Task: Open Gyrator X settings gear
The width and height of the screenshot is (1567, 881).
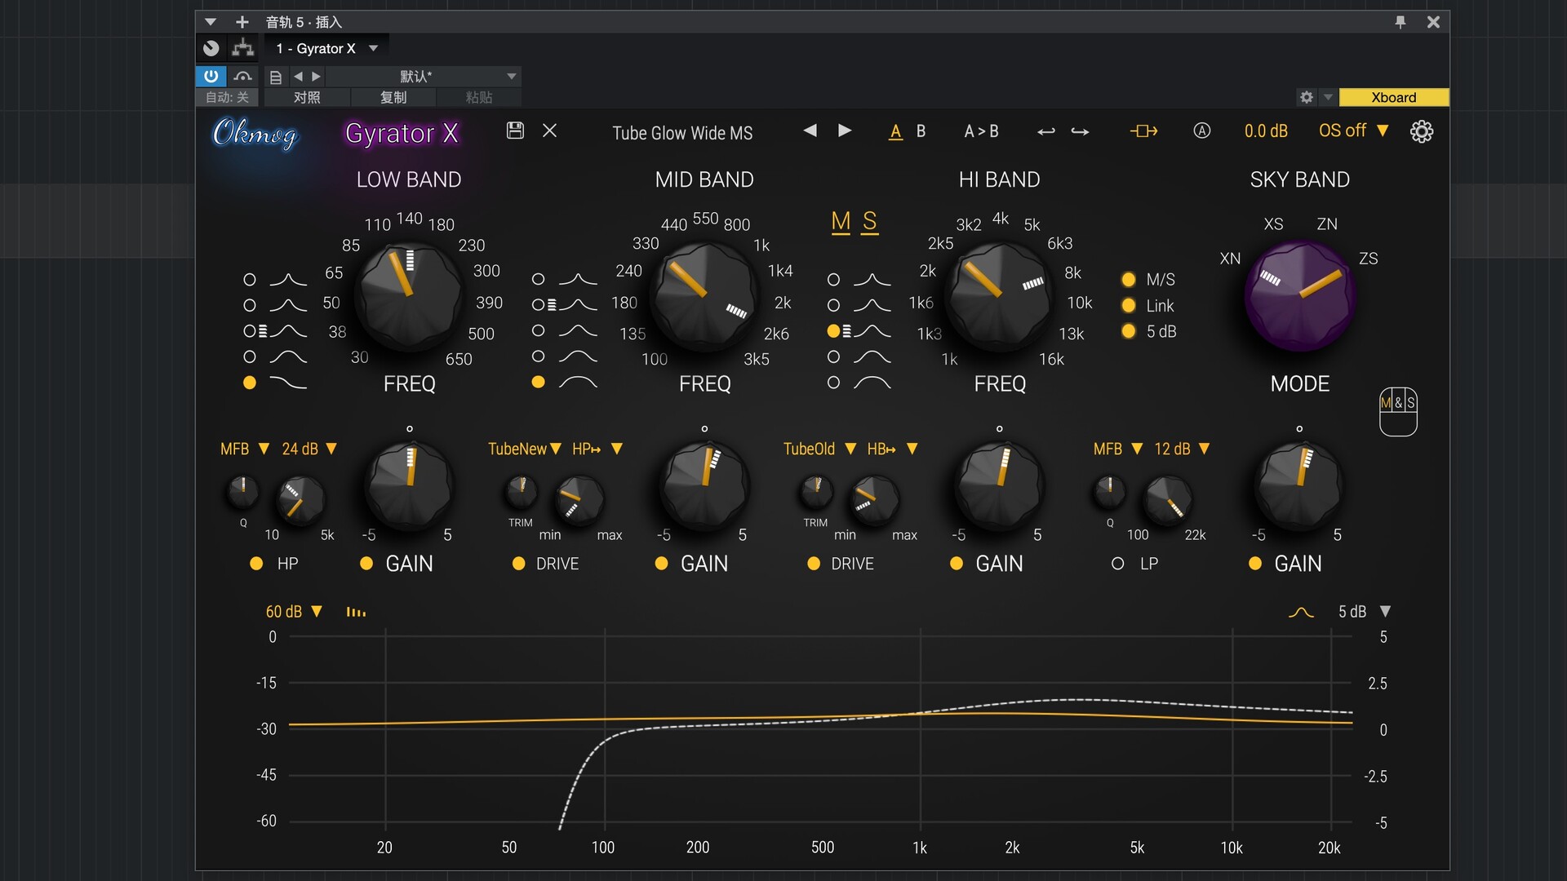Action: click(x=1421, y=131)
